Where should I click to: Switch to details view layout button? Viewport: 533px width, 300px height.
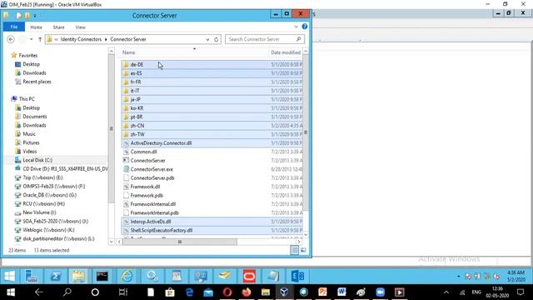(x=294, y=250)
